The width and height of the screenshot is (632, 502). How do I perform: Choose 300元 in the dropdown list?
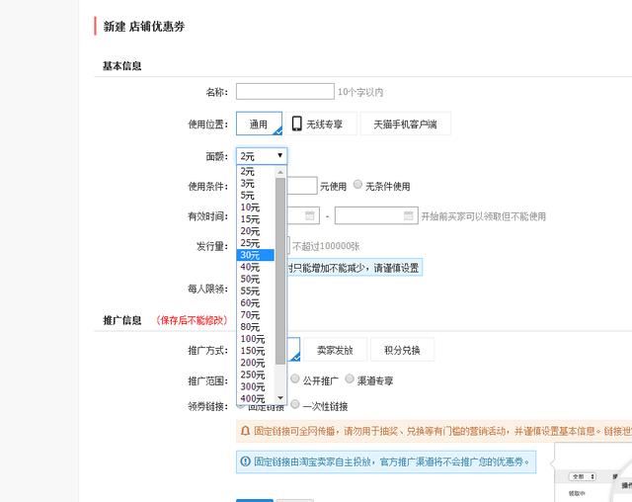(x=255, y=386)
